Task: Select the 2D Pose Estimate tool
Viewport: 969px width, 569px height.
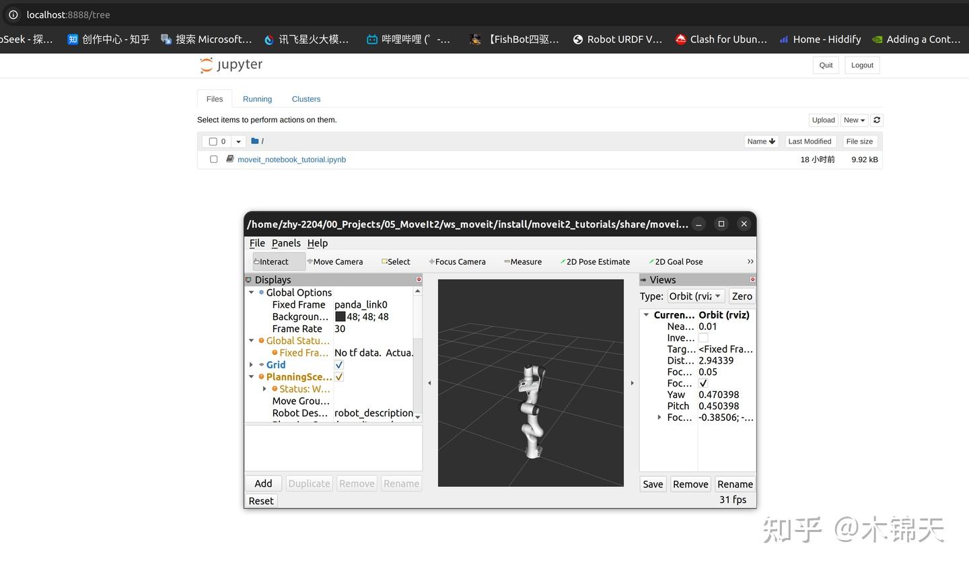Action: 595,261
